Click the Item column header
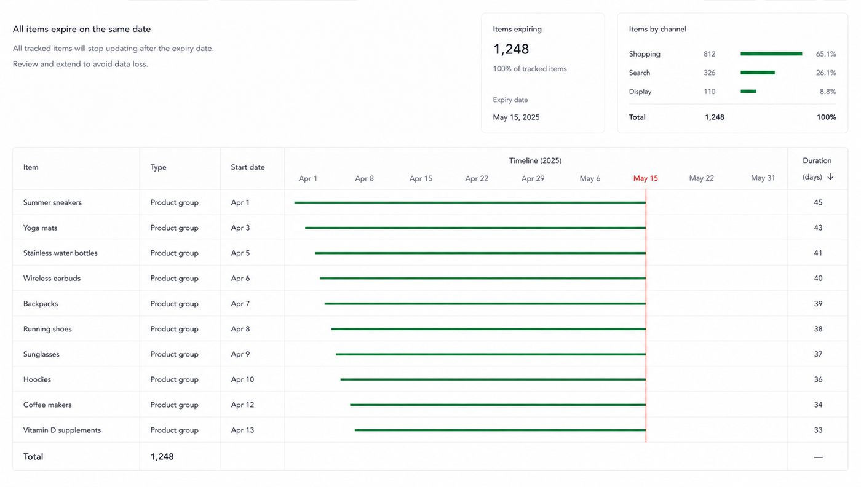The width and height of the screenshot is (861, 487). pos(31,167)
